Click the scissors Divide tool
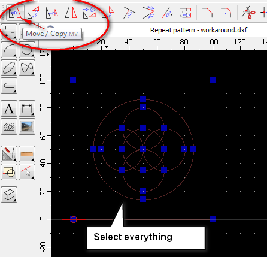The image size is (267, 257). [x=248, y=13]
